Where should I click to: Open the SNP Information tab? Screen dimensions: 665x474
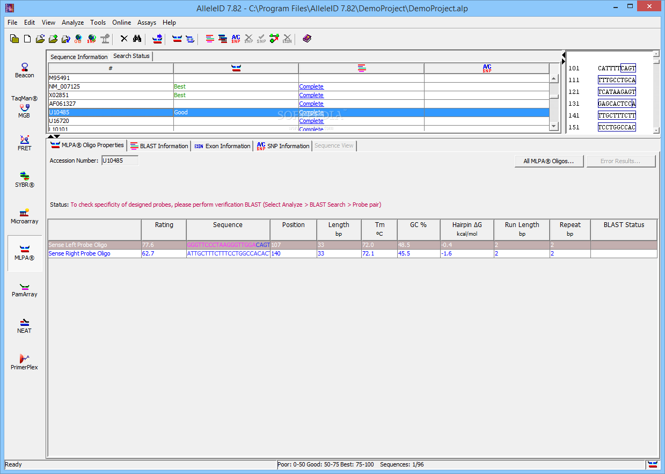click(283, 146)
